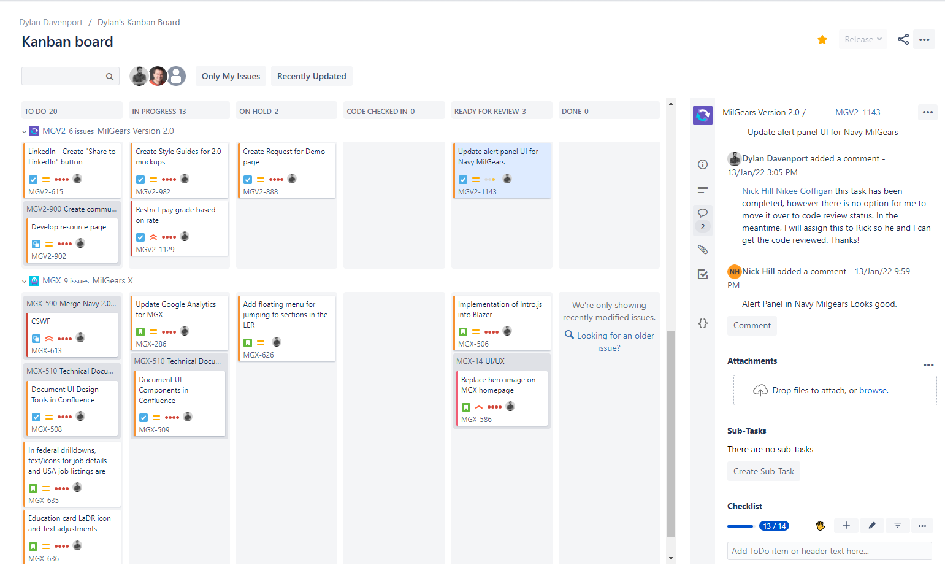Expand the MGX-14 UI/UX parent group
Image resolution: width=945 pixels, height=565 pixels.
(501, 361)
